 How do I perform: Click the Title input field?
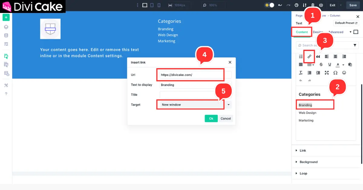(x=196, y=95)
